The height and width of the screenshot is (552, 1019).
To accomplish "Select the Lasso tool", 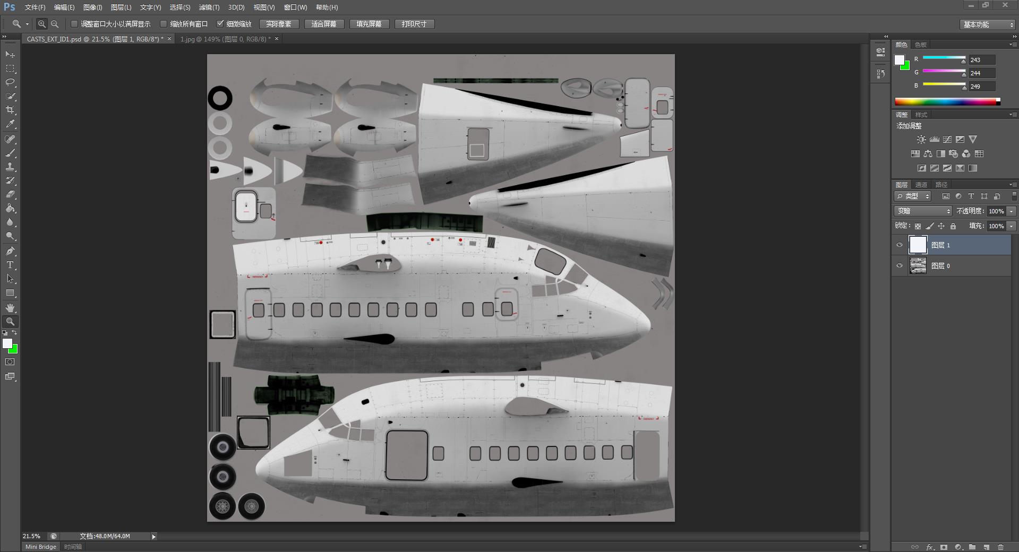I will pos(10,82).
